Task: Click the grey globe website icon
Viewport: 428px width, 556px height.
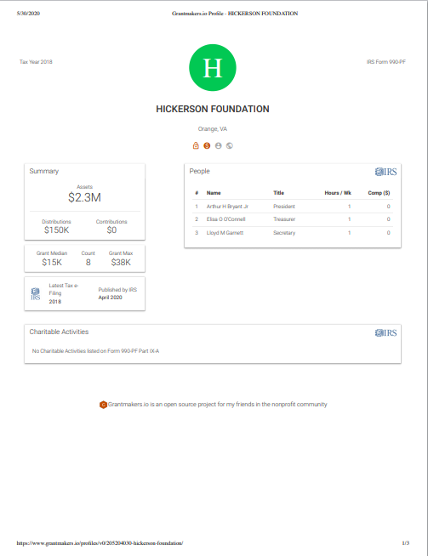Action: pos(230,145)
